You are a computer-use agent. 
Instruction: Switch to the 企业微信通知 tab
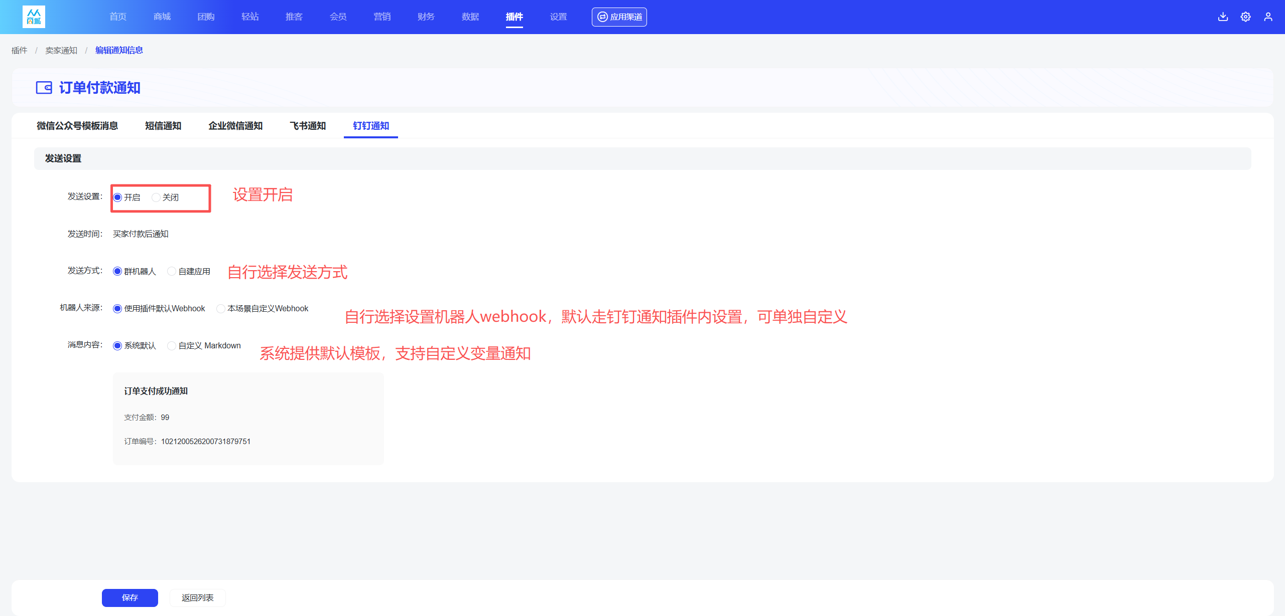tap(235, 126)
